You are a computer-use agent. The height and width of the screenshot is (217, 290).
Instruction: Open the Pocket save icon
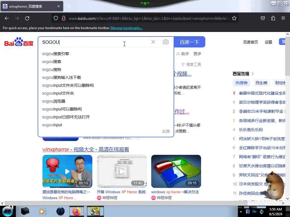[263, 18]
